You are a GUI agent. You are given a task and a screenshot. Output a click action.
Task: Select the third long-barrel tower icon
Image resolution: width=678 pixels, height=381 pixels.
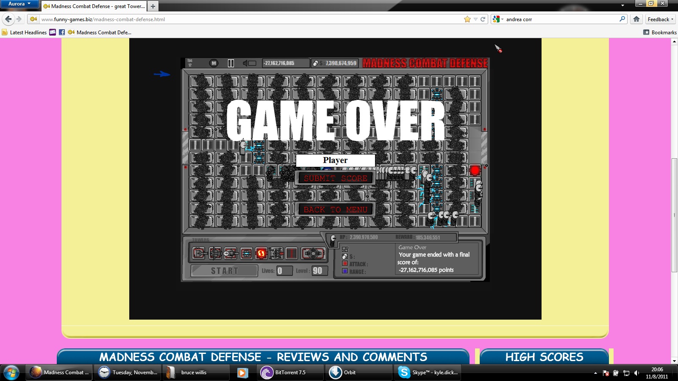pos(231,254)
